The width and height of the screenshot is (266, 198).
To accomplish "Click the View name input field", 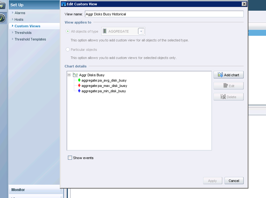I will [x=164, y=14].
